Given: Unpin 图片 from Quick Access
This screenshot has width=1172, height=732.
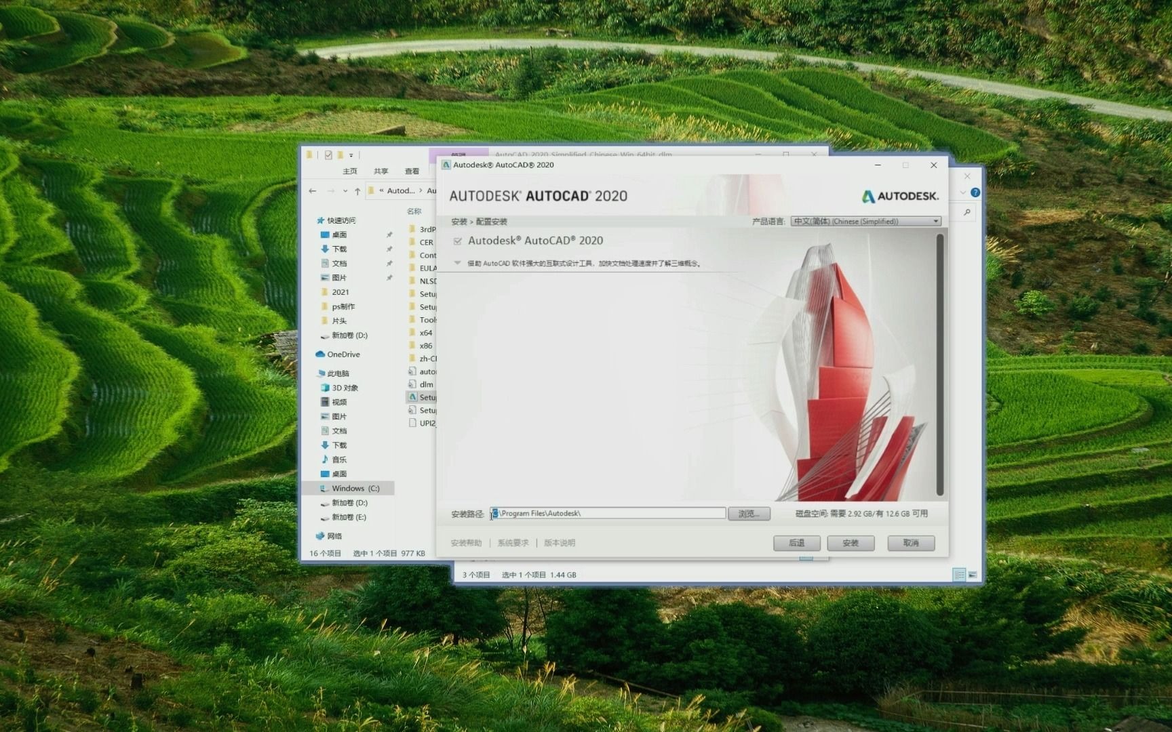Looking at the screenshot, I should pyautogui.click(x=390, y=277).
